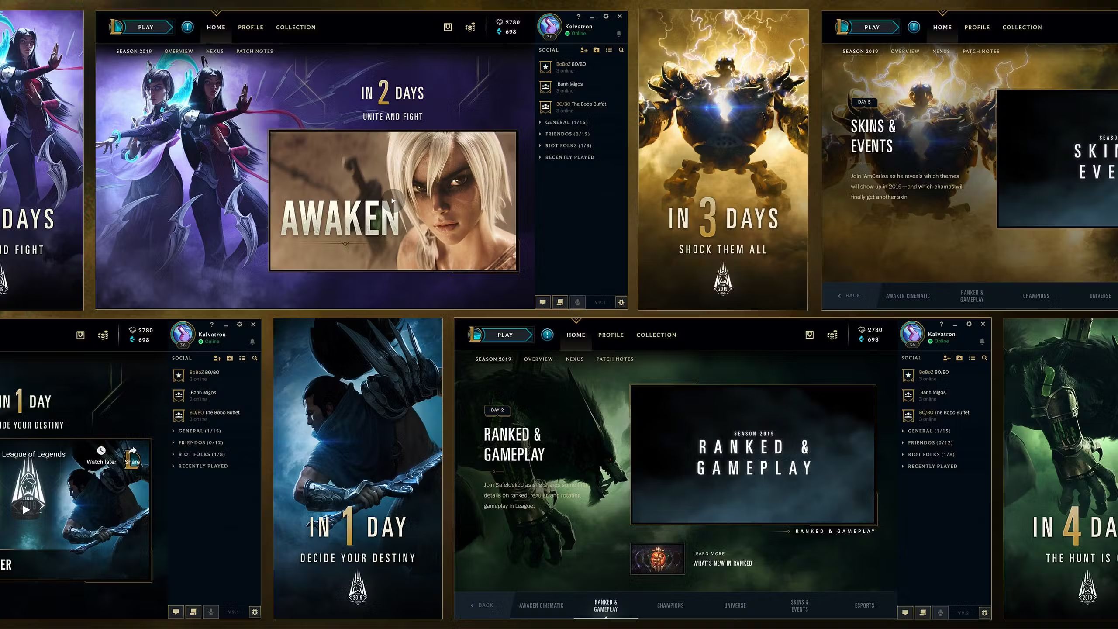Expand FRIENDOS (0/12) group in green Ranked window
Viewport: 1118px width, 629px height.
point(930,442)
